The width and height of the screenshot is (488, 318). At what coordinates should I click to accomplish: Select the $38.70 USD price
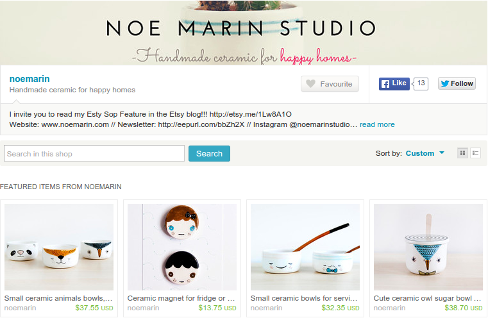pyautogui.click(x=464, y=308)
